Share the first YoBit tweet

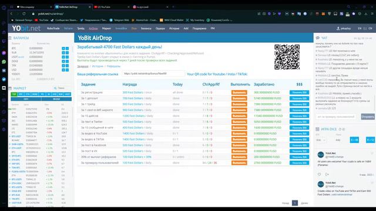click(327, 175)
